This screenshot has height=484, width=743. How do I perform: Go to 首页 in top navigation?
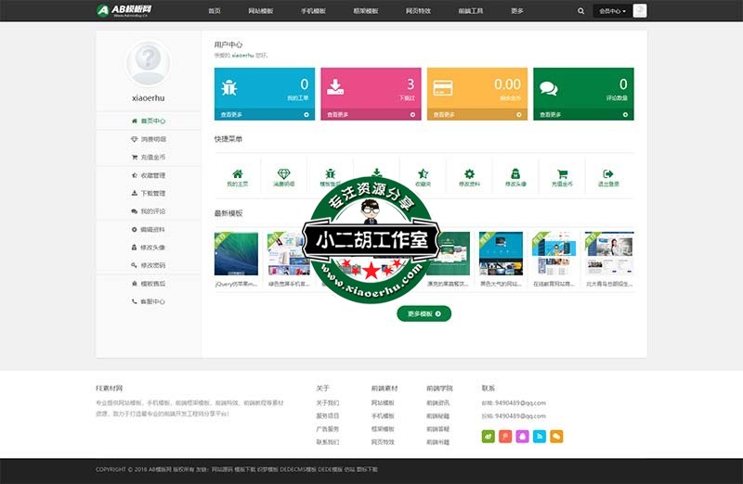click(x=215, y=11)
